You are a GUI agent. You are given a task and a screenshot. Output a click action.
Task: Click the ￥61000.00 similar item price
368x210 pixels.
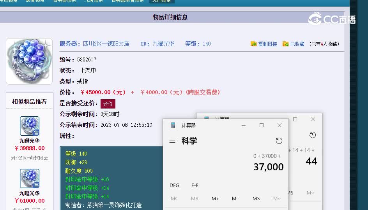30,201
